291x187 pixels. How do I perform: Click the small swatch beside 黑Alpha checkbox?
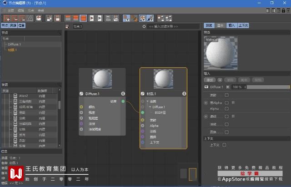(233, 102)
